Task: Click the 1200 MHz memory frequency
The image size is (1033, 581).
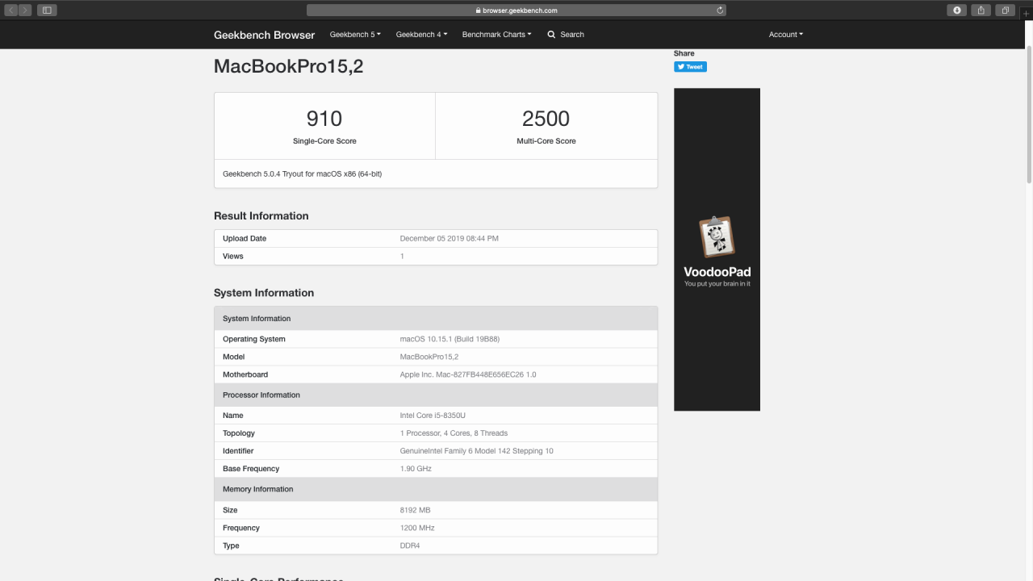Action: click(417, 528)
